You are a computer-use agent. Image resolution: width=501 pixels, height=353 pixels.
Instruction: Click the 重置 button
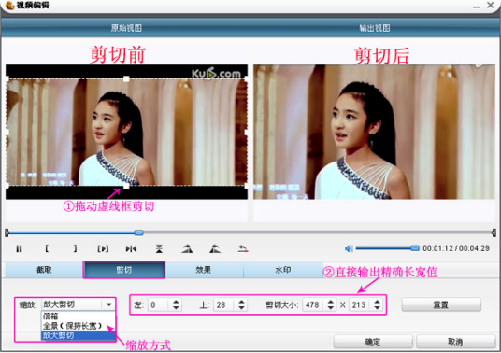[441, 304]
